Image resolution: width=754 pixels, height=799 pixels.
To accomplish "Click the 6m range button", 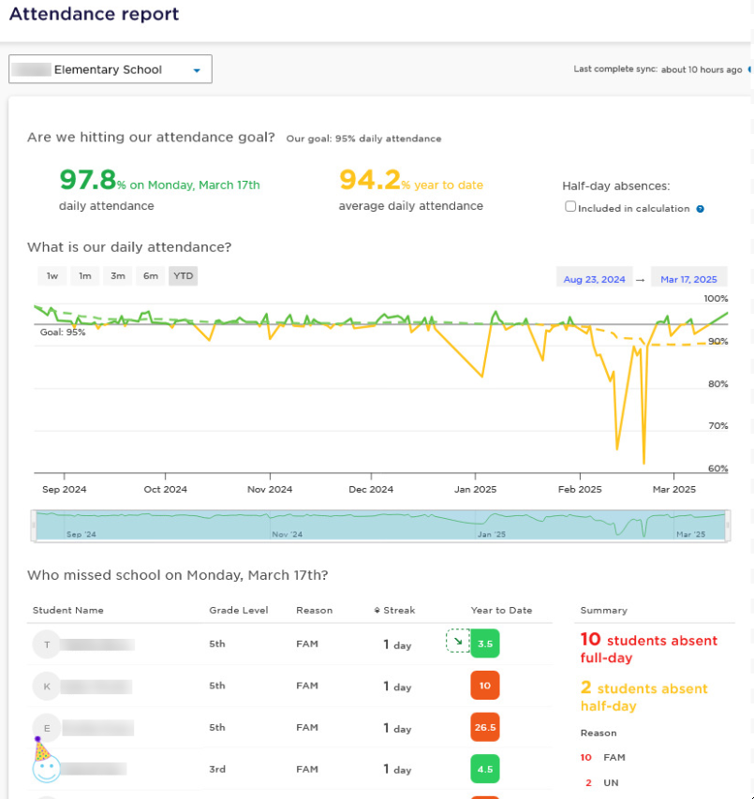I will point(150,275).
